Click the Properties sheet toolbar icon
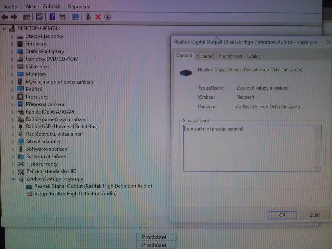 coord(39,17)
